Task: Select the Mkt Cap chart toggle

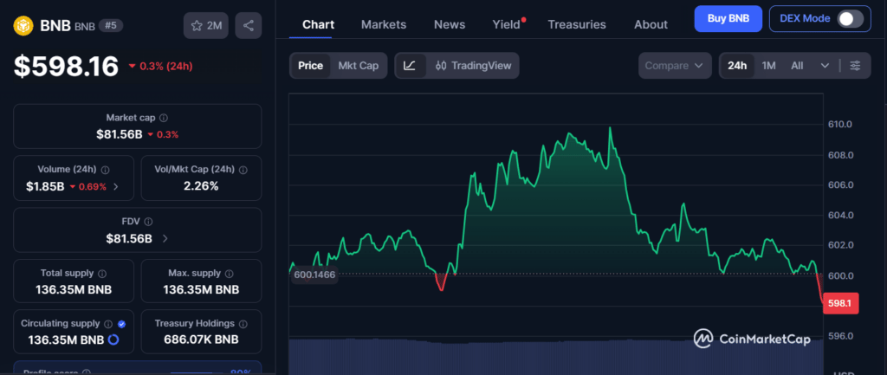Action: (x=358, y=66)
